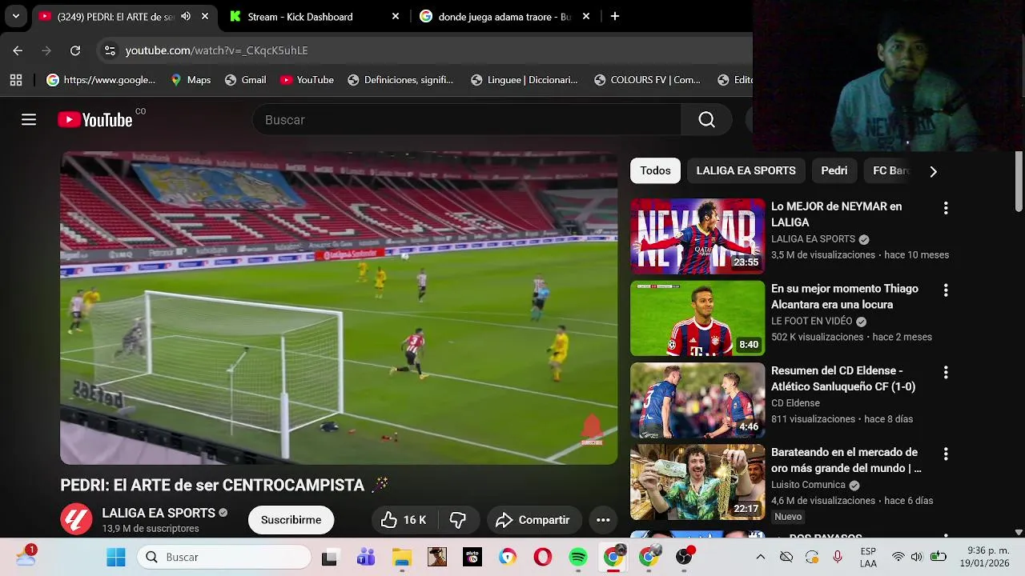Open volume control in system tray

click(917, 557)
